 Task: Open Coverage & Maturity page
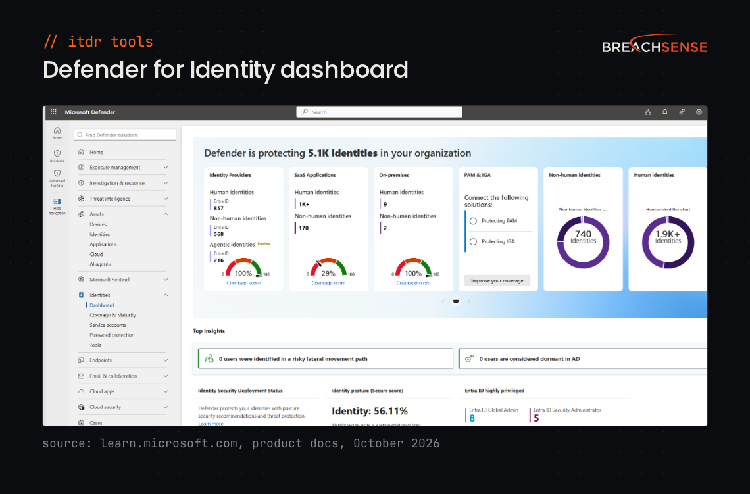tap(113, 315)
